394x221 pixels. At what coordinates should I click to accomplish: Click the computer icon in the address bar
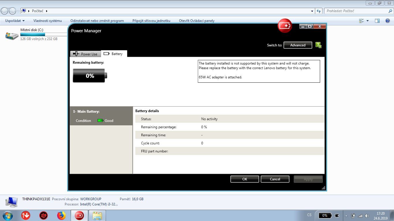click(24, 11)
